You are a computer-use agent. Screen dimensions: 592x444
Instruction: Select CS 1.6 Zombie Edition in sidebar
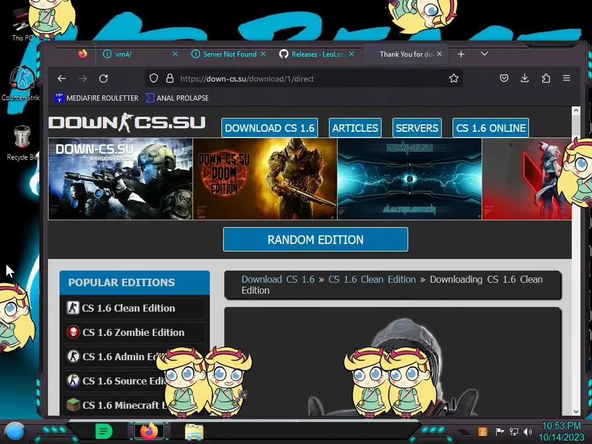tap(134, 332)
